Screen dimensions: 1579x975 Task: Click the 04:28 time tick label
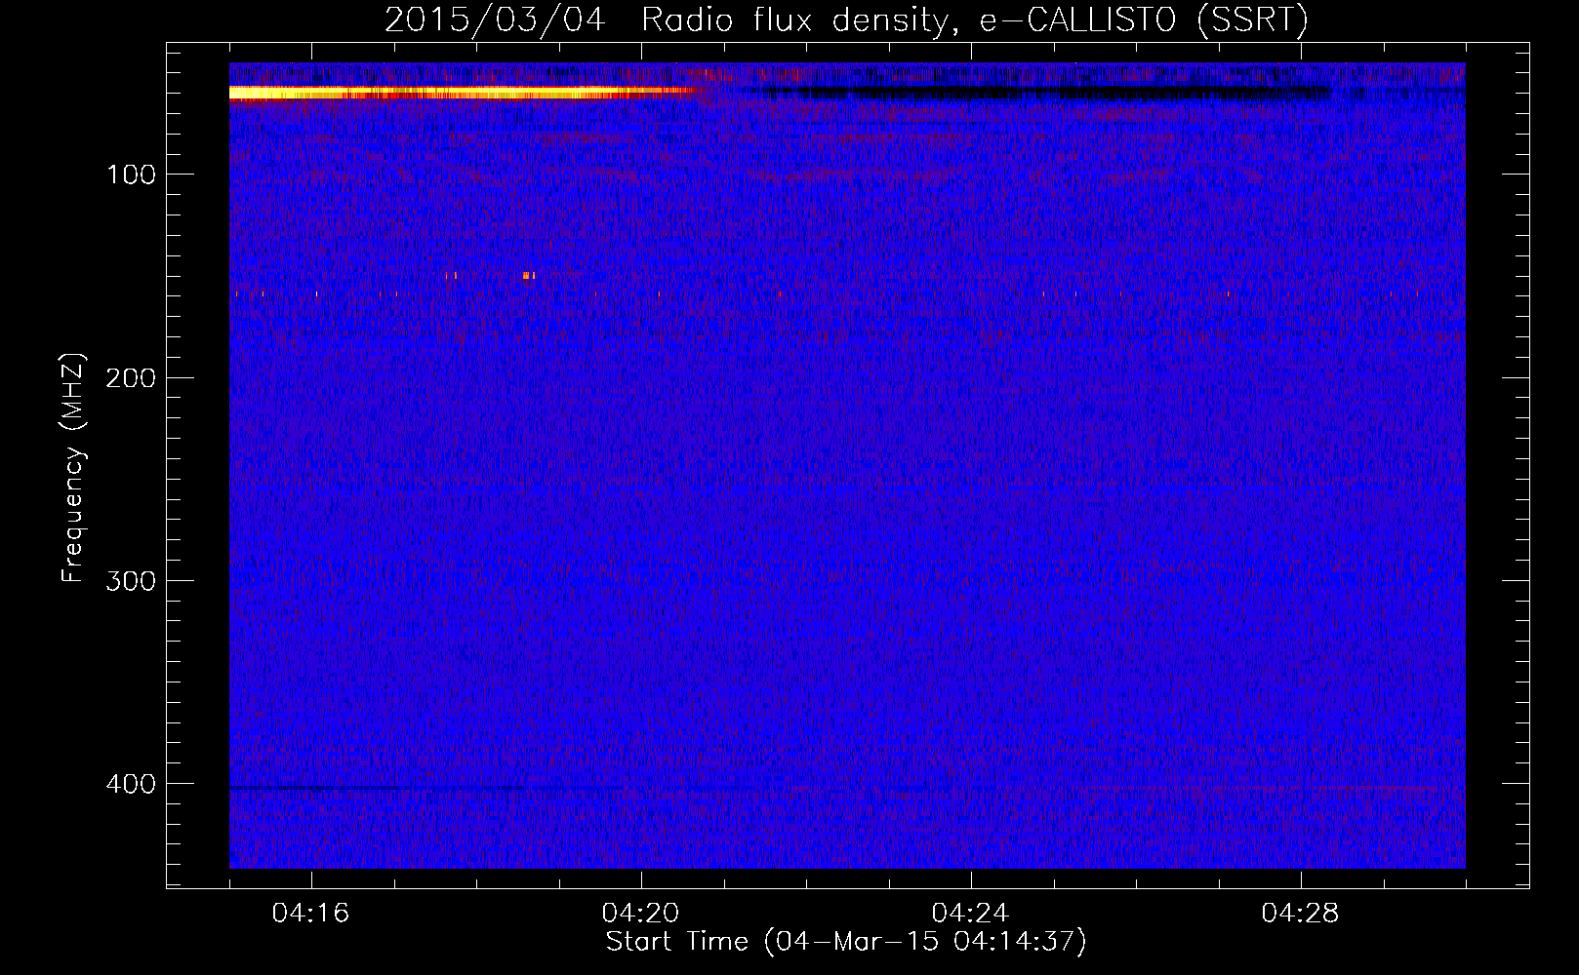[x=1300, y=914]
